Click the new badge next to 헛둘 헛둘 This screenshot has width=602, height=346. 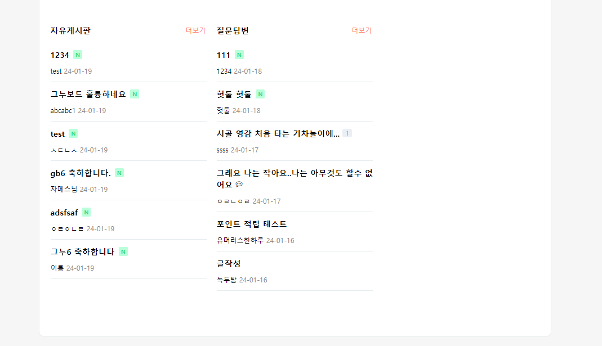pyautogui.click(x=260, y=95)
